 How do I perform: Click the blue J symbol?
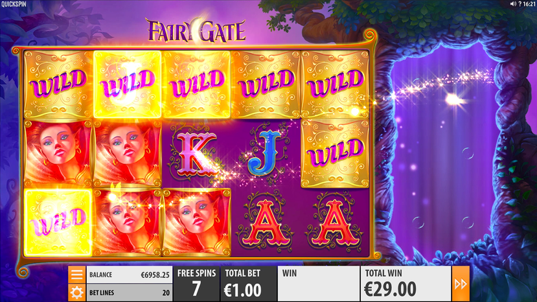[x=265, y=153]
